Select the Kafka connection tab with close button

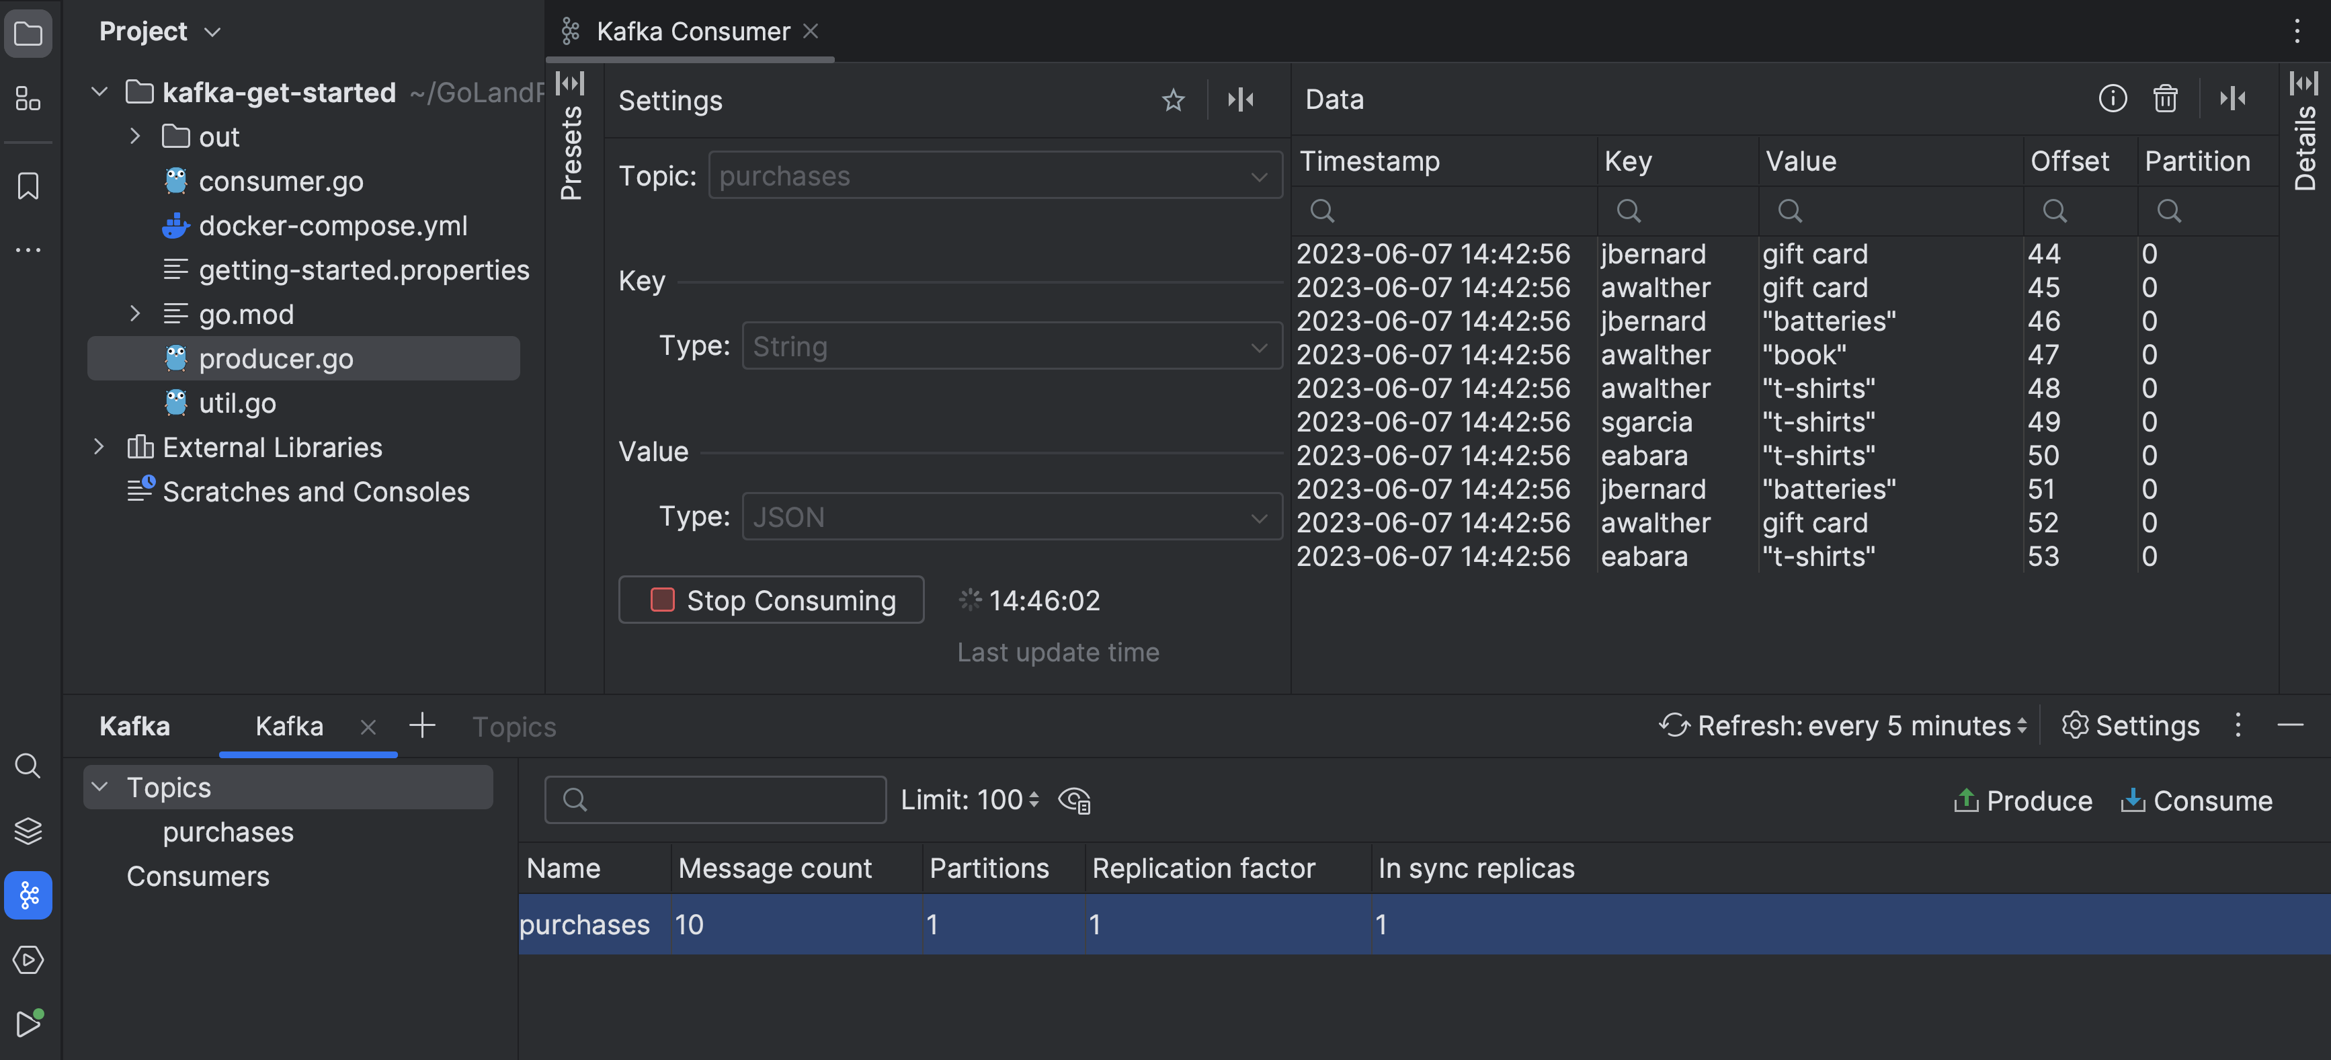290,726
